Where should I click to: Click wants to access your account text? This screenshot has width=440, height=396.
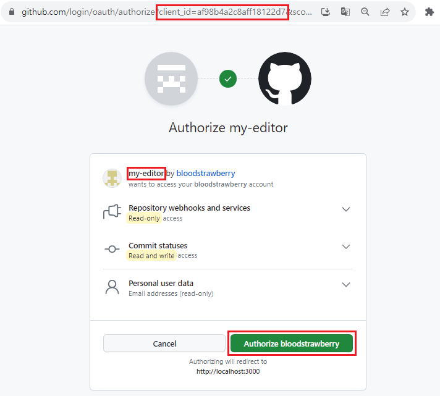(x=201, y=184)
